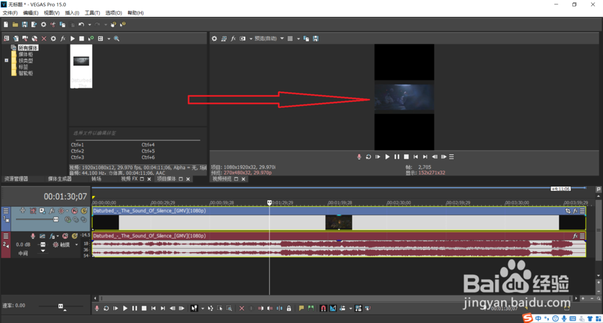
Task: Toggle loop playback in the preview transport
Action: [x=368, y=157]
